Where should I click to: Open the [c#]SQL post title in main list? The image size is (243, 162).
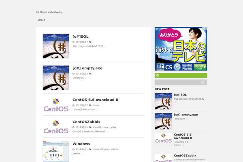(81, 36)
